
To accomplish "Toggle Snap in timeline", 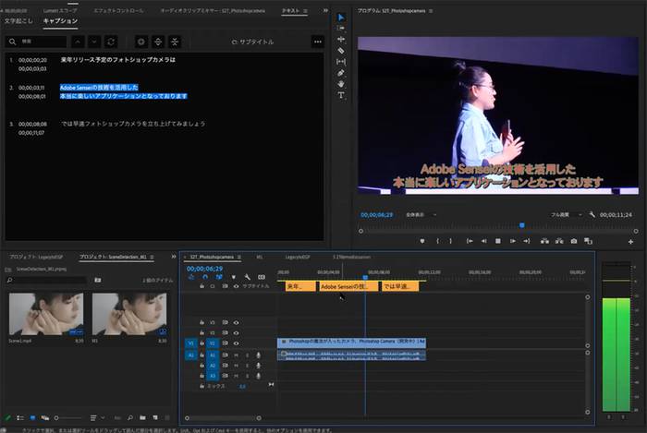I will tap(205, 277).
